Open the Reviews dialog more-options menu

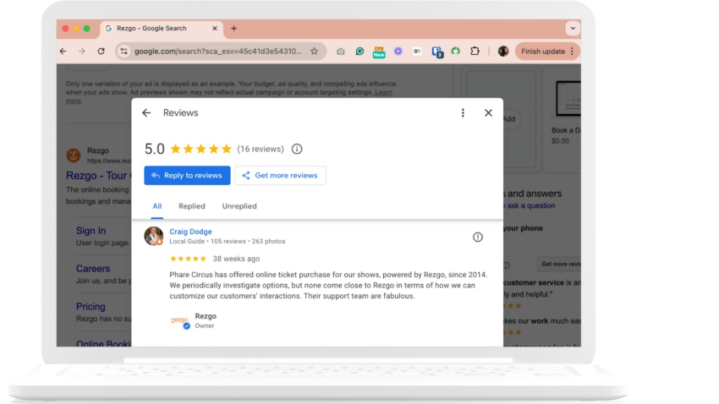coord(463,112)
